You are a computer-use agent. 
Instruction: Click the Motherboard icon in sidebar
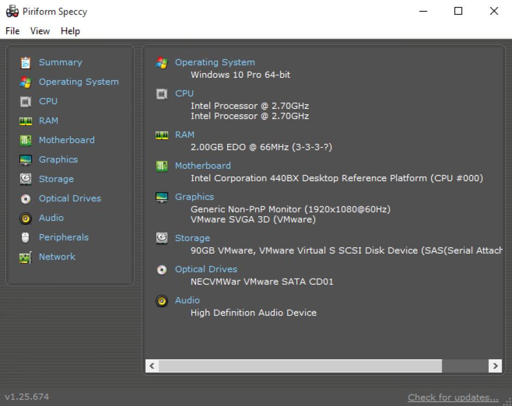tap(26, 140)
